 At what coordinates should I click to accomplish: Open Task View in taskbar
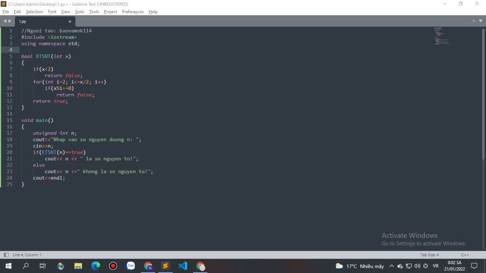(x=43, y=266)
